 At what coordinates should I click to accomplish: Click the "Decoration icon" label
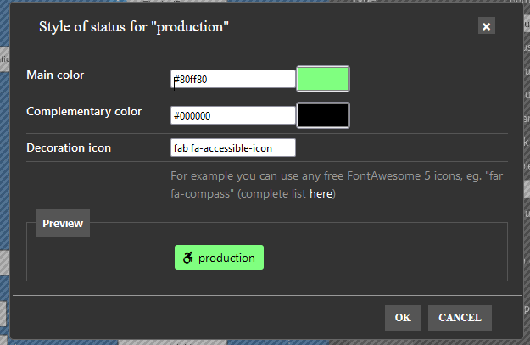(x=69, y=148)
